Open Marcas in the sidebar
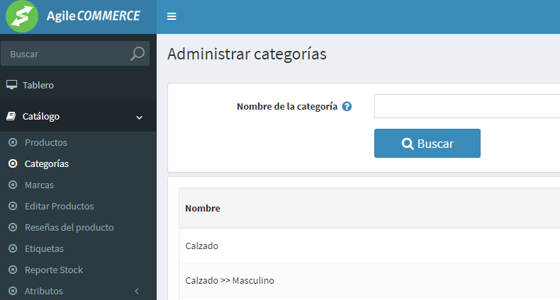Screen dimensions: 560x300 (x=39, y=185)
